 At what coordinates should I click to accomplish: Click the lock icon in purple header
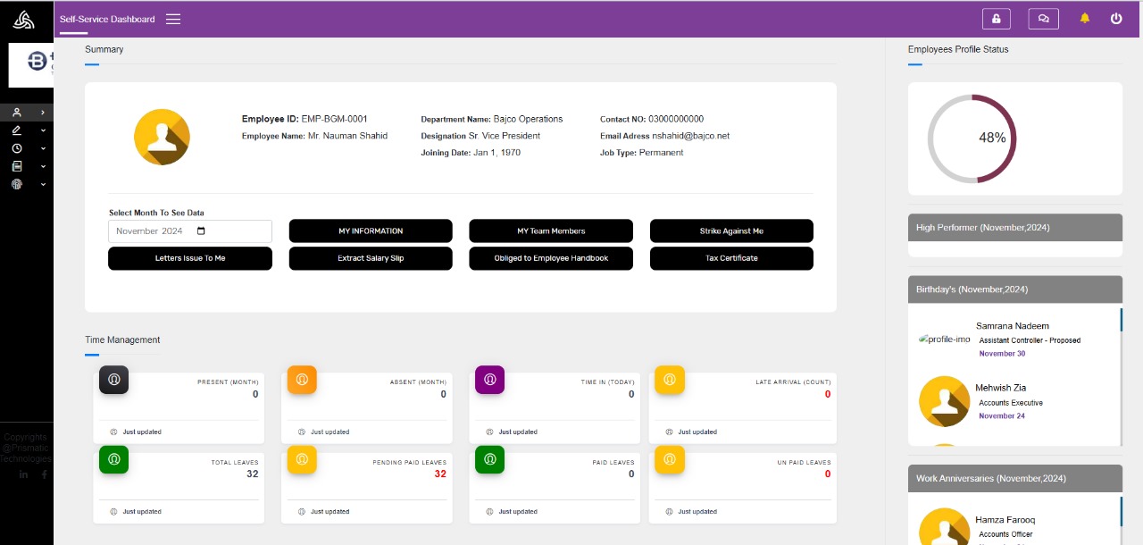tap(997, 19)
